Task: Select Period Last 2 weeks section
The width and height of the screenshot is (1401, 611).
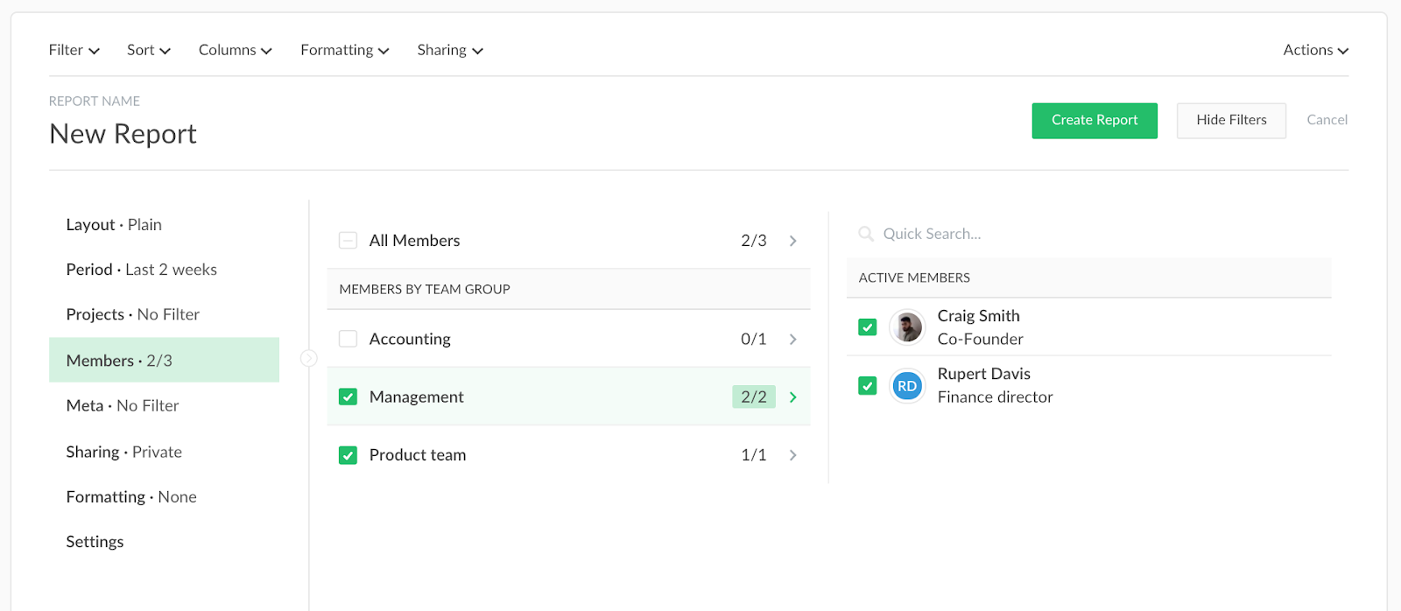Action: 142,270
